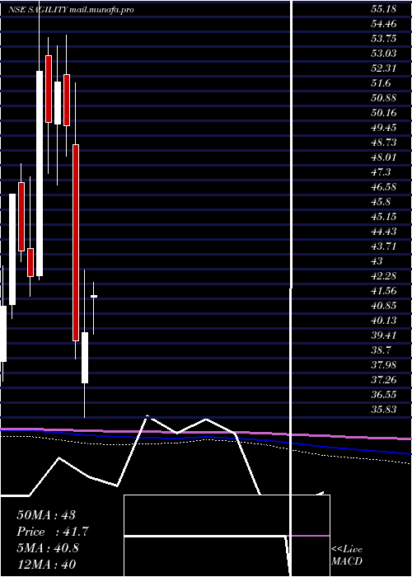Click the 47.3 price label
The height and width of the screenshot is (577, 412).
click(381, 171)
